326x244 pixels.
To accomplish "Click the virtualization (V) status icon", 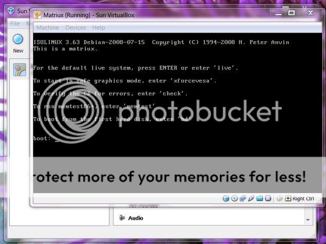I will tap(268, 198).
